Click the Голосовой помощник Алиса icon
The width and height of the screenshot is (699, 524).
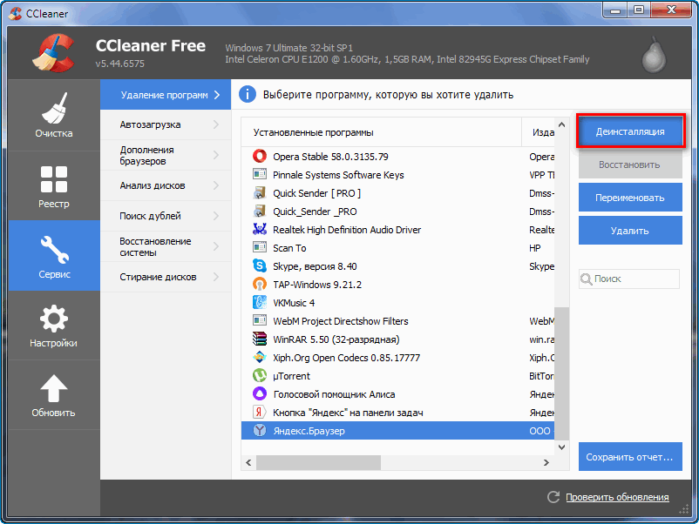pyautogui.click(x=260, y=393)
